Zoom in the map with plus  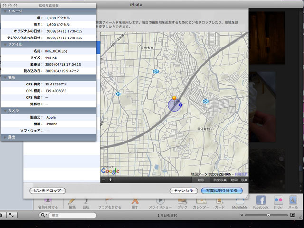click(x=111, y=180)
